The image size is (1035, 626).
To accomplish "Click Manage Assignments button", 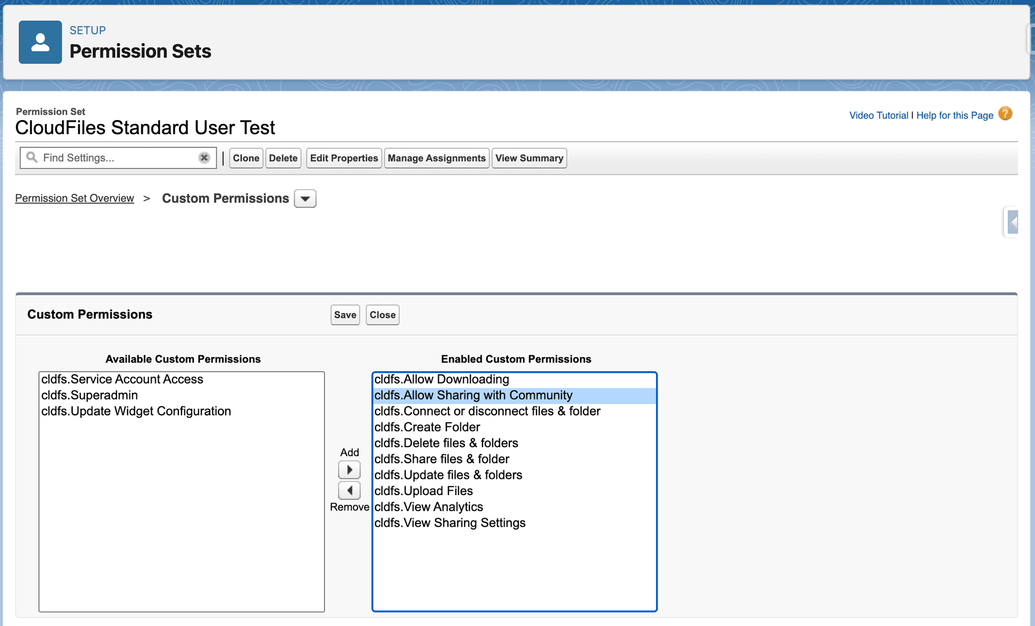I will pos(436,158).
